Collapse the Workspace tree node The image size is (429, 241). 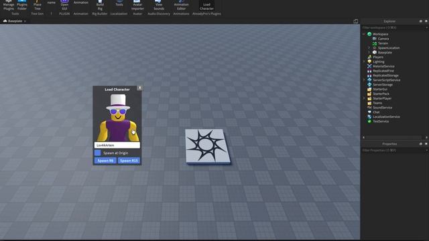tap(363, 34)
